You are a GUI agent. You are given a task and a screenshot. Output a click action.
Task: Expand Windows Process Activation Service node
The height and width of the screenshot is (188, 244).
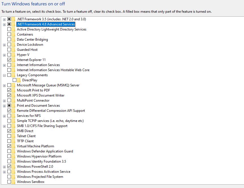point(4,172)
